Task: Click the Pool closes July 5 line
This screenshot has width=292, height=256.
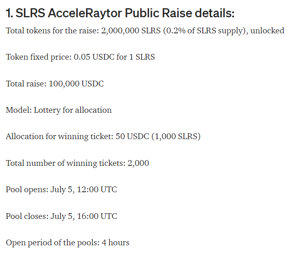Action: (61, 216)
